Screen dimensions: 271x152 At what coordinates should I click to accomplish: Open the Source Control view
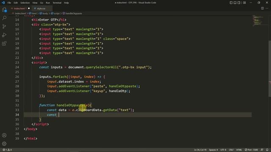(4, 26)
